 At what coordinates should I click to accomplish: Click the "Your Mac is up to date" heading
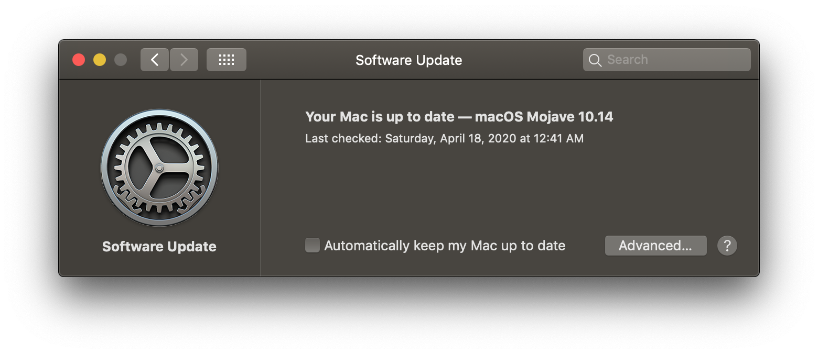pos(380,116)
